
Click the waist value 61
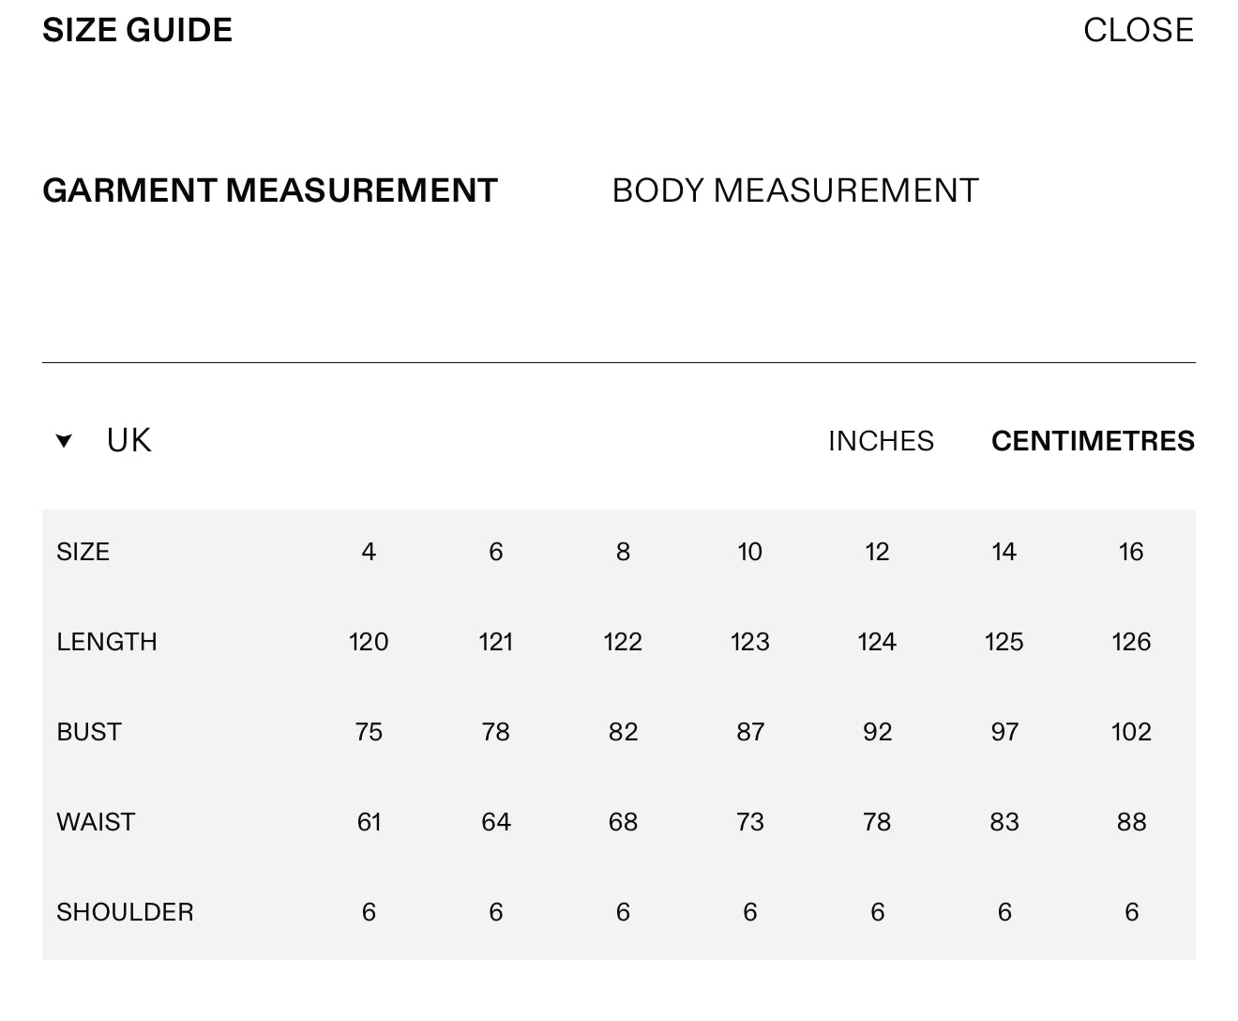pyautogui.click(x=370, y=822)
